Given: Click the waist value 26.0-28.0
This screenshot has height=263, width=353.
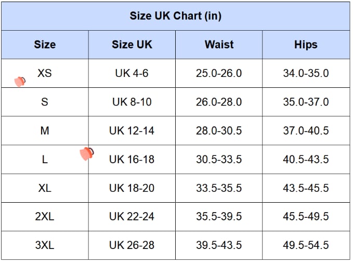Looking at the screenshot, I should tap(219, 102).
